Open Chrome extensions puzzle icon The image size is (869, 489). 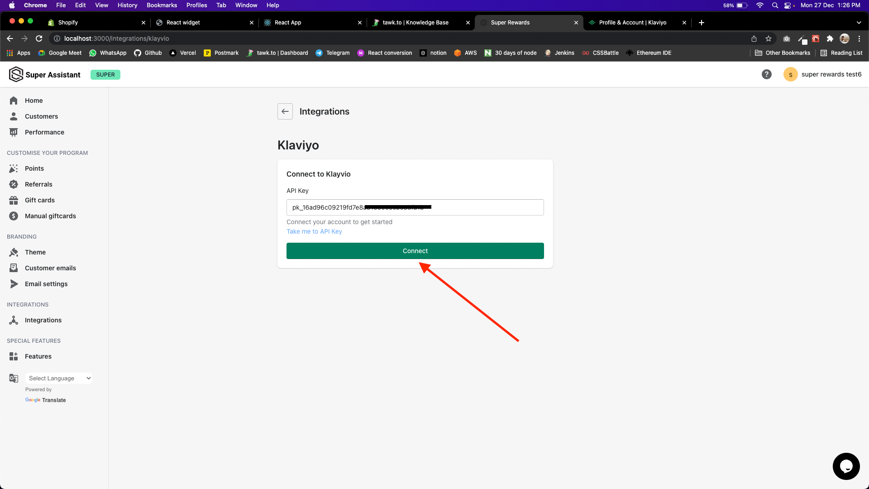[x=830, y=38]
